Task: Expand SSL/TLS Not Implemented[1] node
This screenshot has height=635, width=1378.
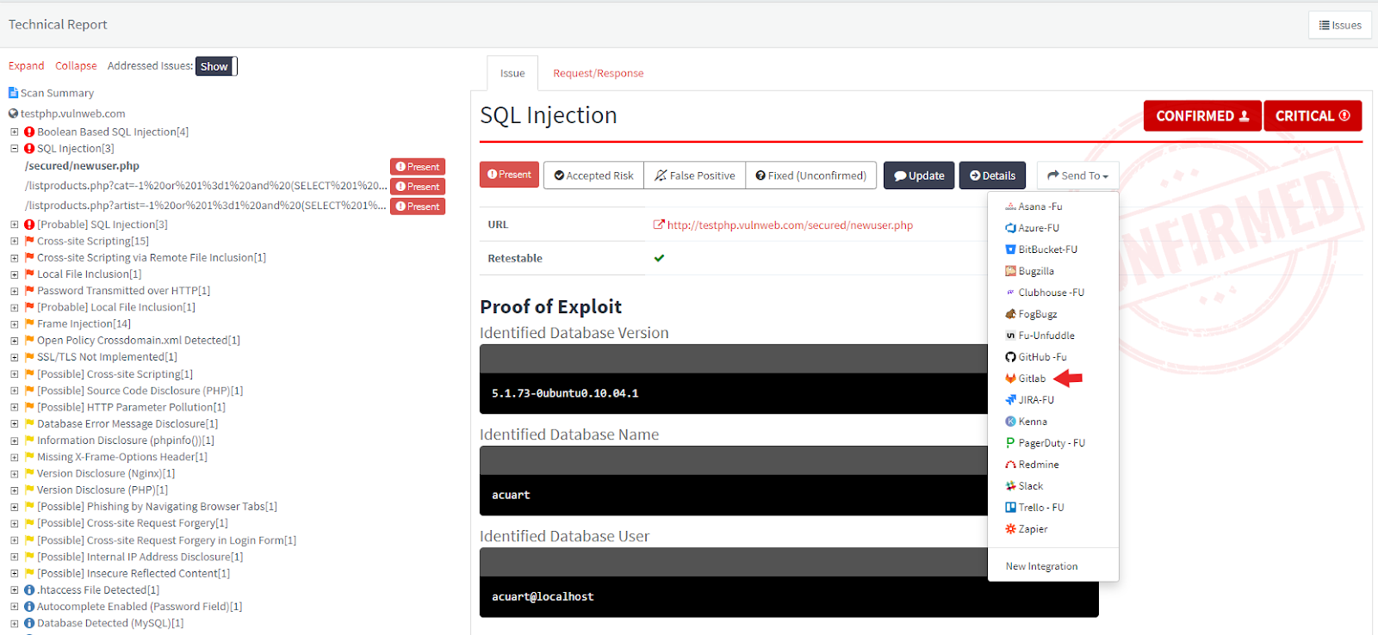Action: [x=15, y=357]
